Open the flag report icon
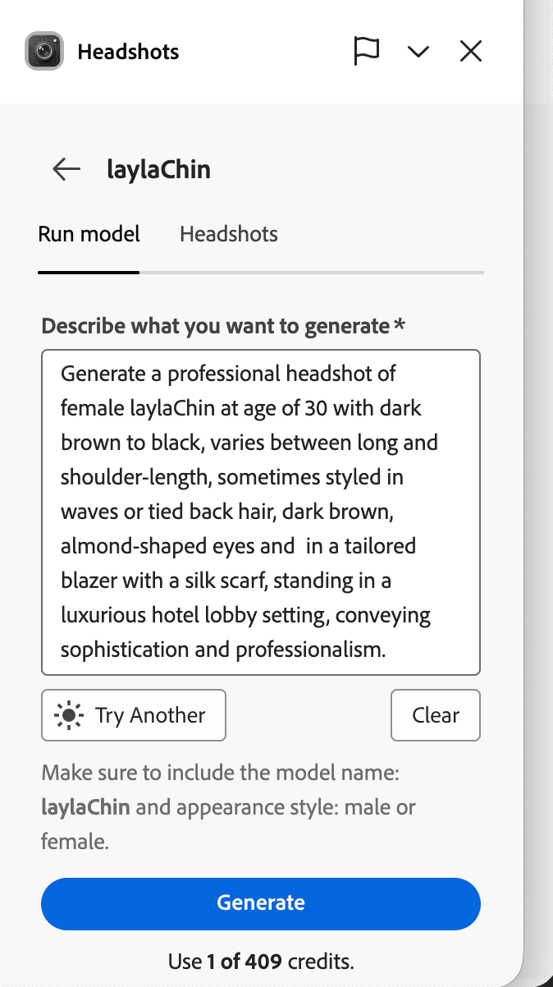This screenshot has height=987, width=553. [x=367, y=50]
